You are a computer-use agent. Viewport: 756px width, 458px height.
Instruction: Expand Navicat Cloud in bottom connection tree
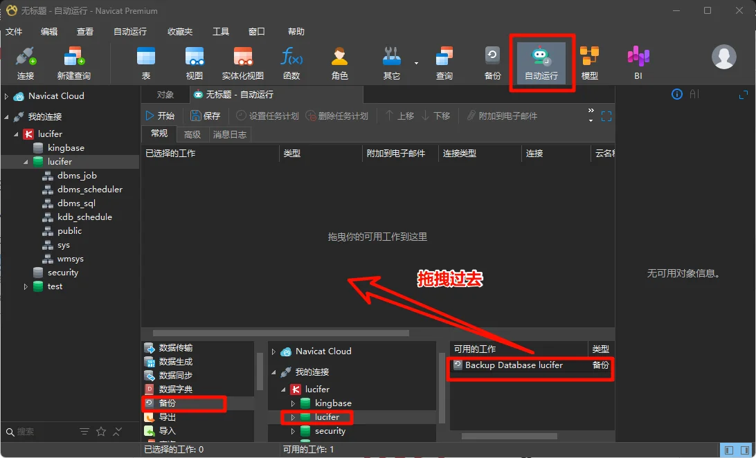[x=274, y=351]
